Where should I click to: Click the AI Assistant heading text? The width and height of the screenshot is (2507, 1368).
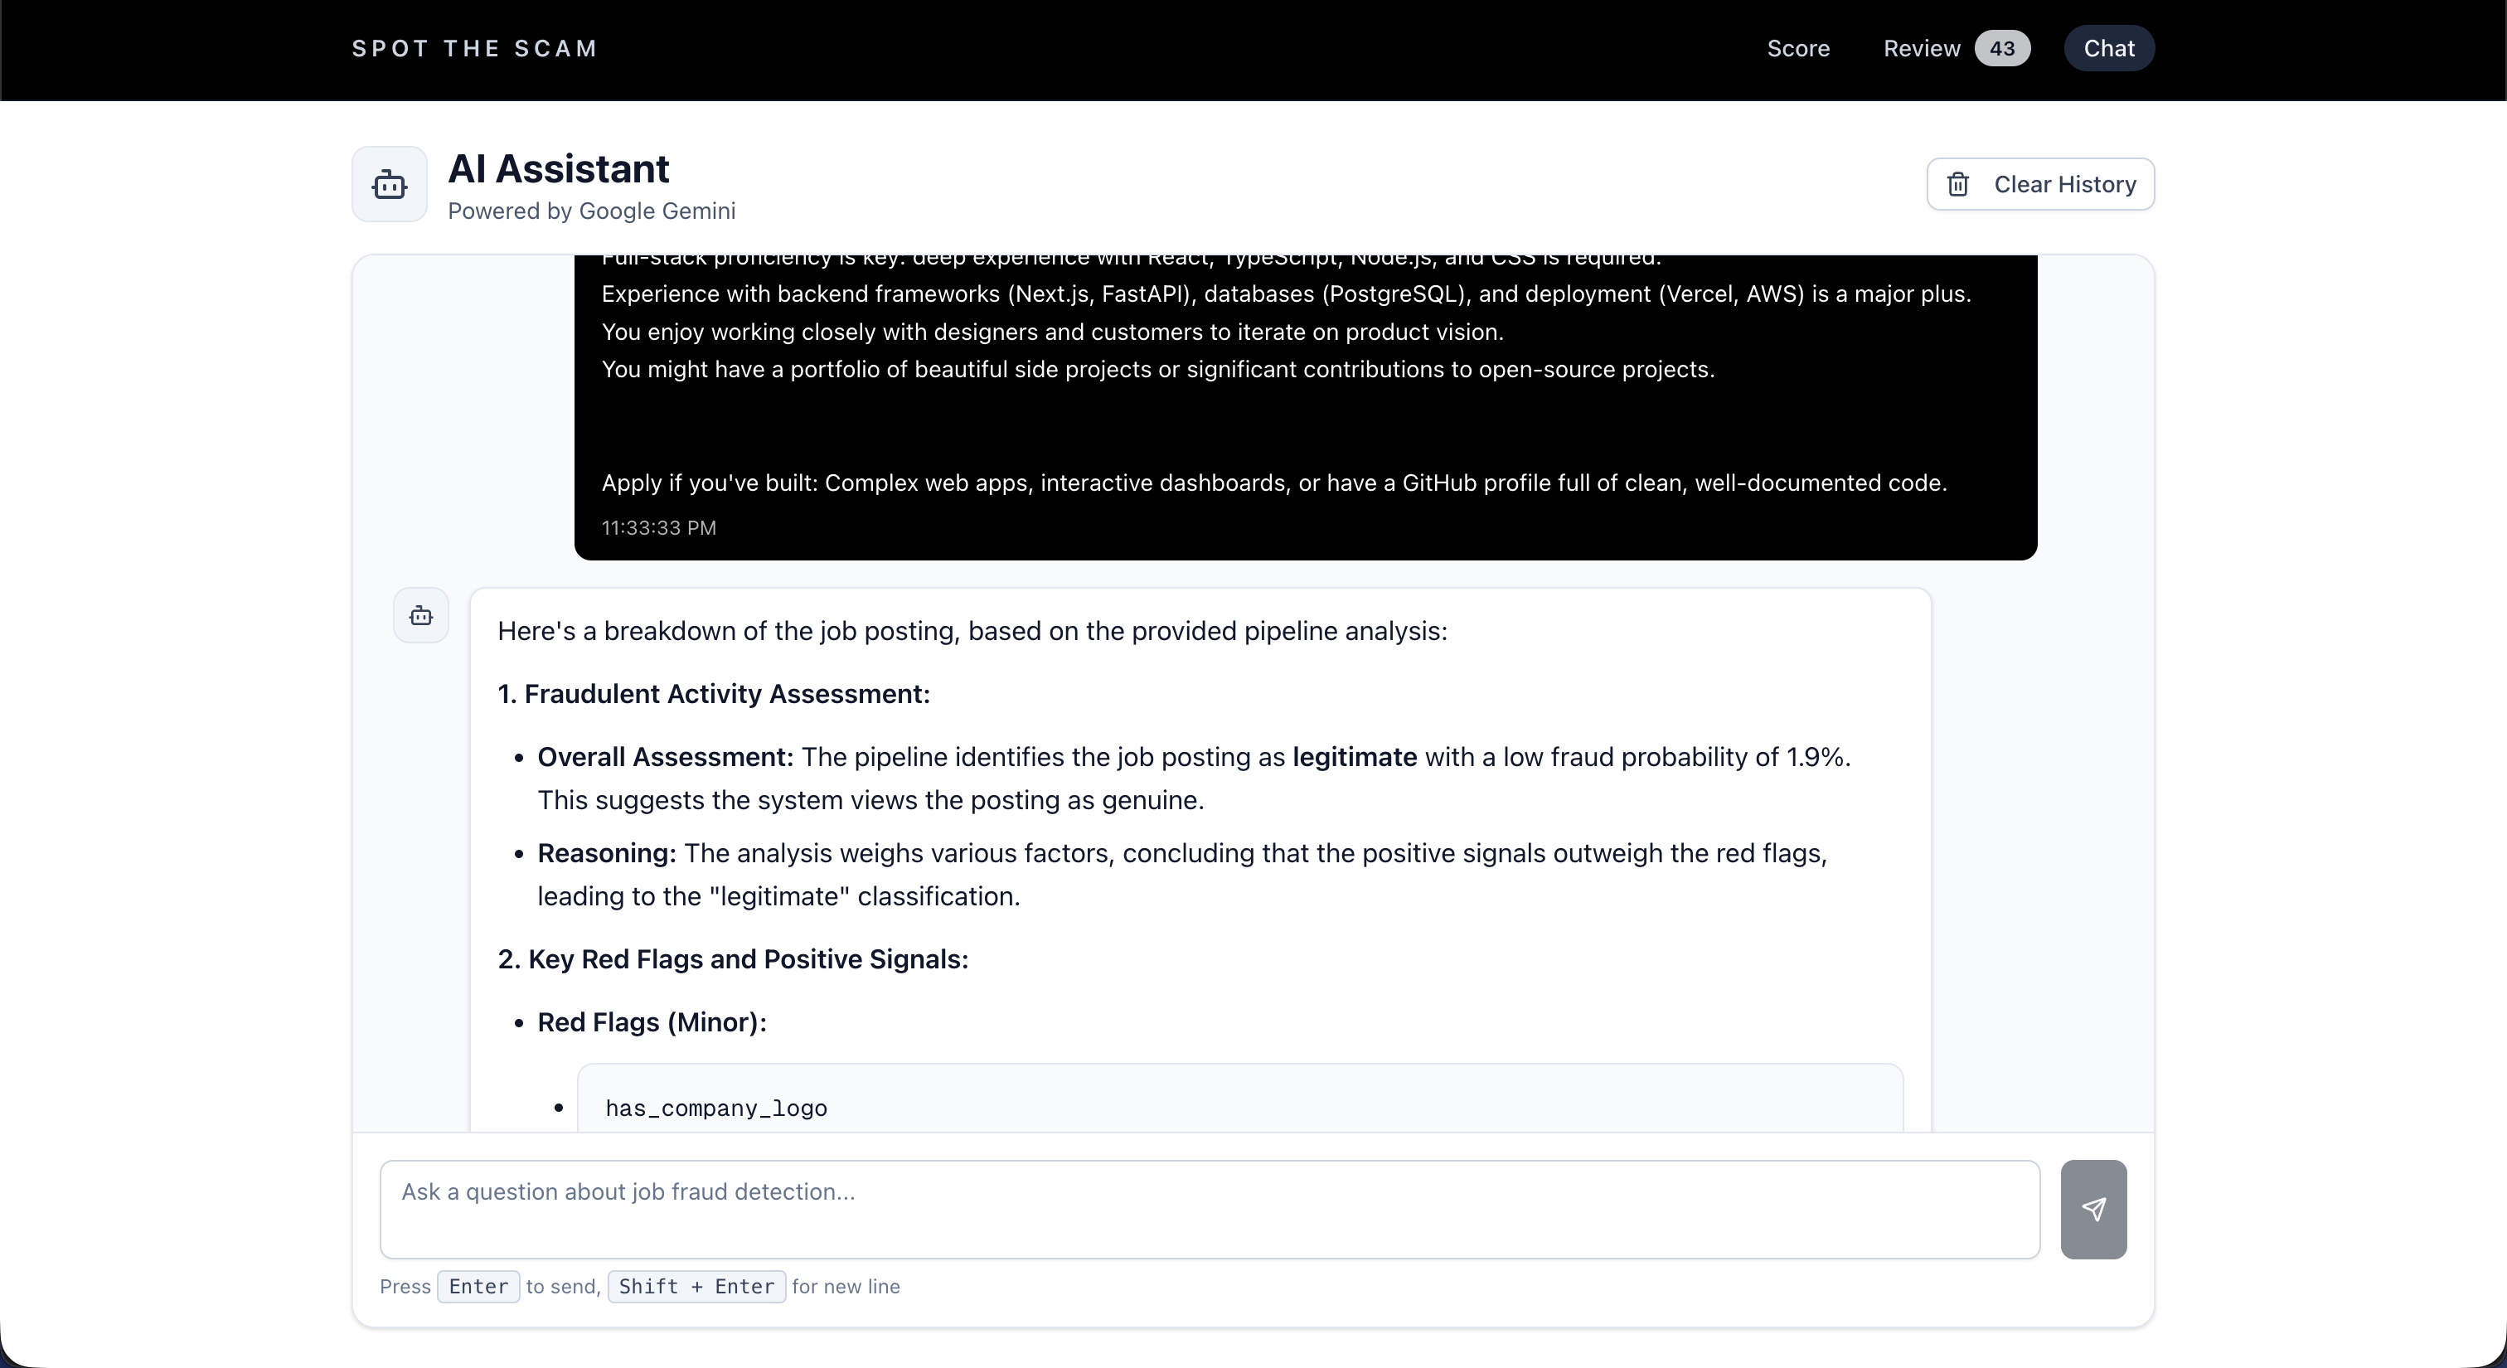[x=558, y=169]
